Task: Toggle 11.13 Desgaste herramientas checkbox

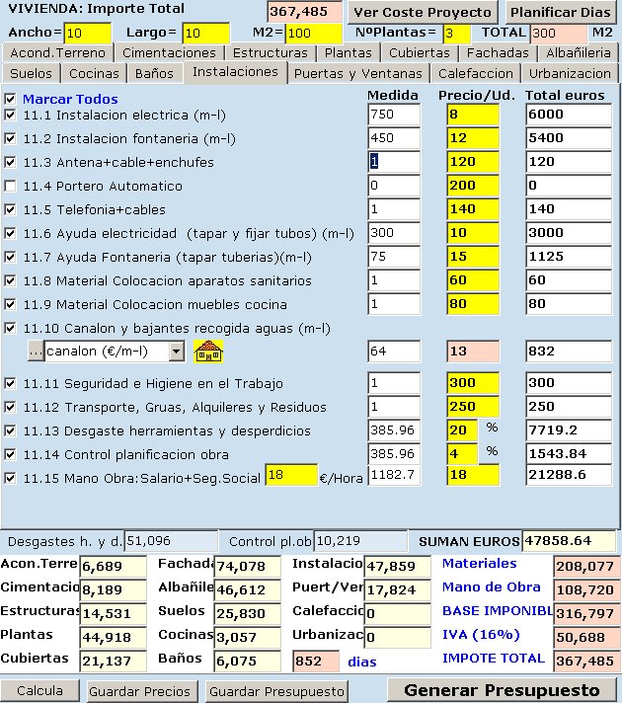Action: click(x=10, y=430)
